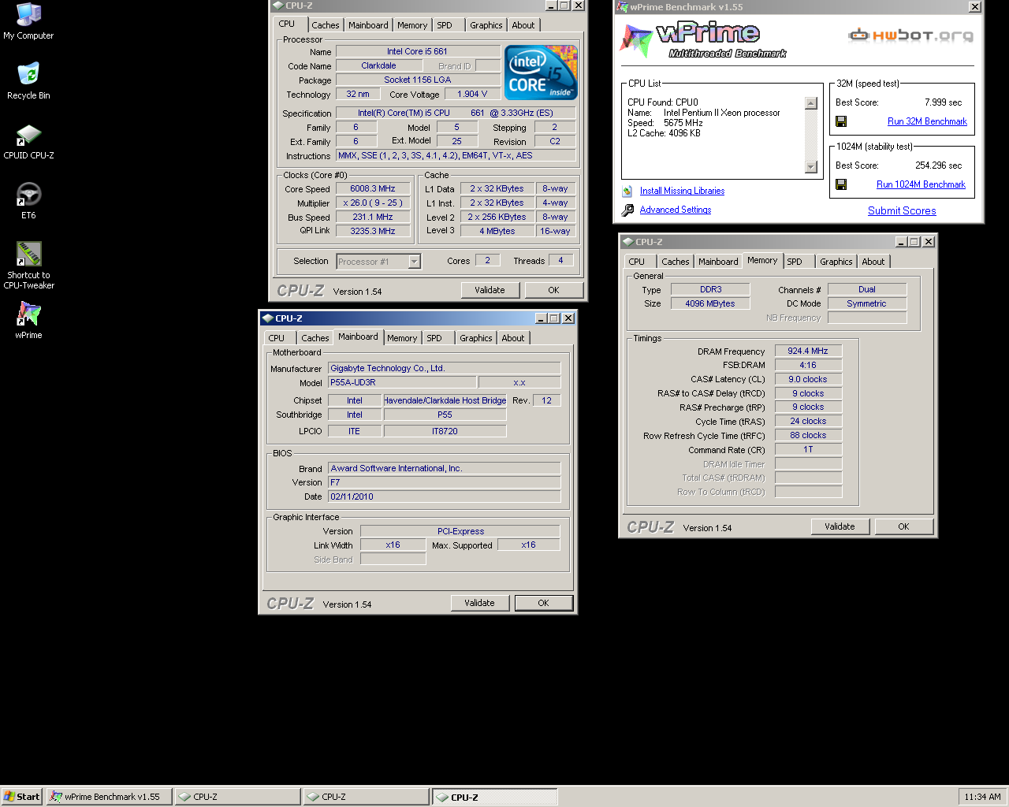Click the 32M Best Score 7.999 sec
The height and width of the screenshot is (807, 1009).
point(943,102)
